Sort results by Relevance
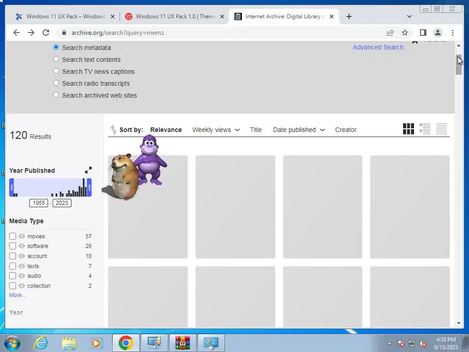Viewport: 469px width, 352px height. (166, 130)
